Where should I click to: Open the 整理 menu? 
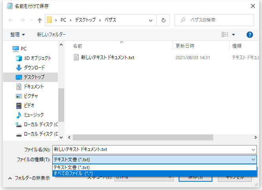tap(17, 35)
